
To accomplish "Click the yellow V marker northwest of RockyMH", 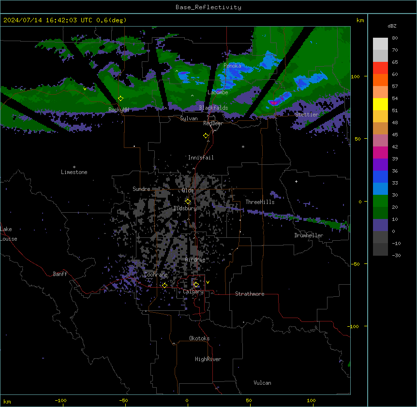I will click(x=85, y=89).
